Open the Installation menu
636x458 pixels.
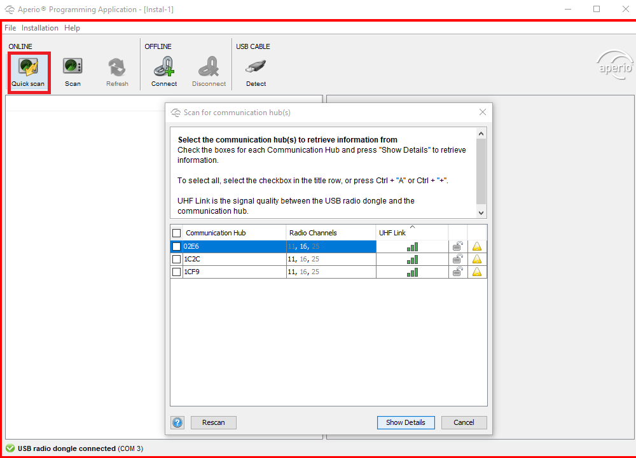pos(40,28)
